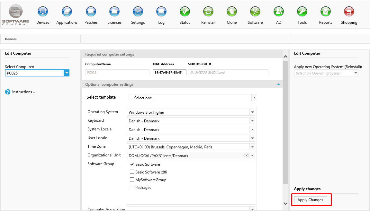The image size is (370, 212).
Task: Open the Instructions help link
Action: [x=23, y=92]
